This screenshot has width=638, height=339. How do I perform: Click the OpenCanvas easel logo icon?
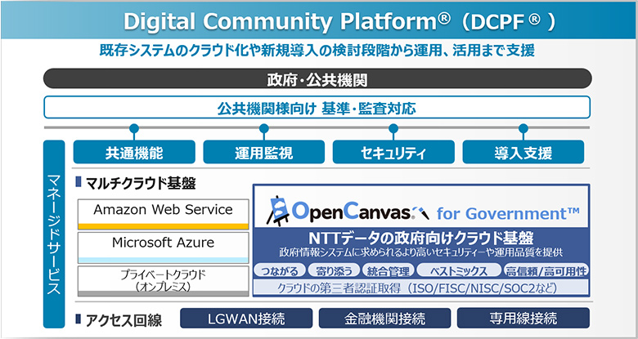277,210
